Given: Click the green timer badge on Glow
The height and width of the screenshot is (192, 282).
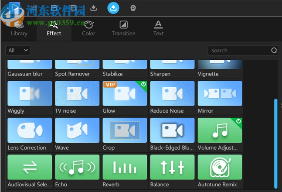Looking at the screenshot, I should click(143, 84).
